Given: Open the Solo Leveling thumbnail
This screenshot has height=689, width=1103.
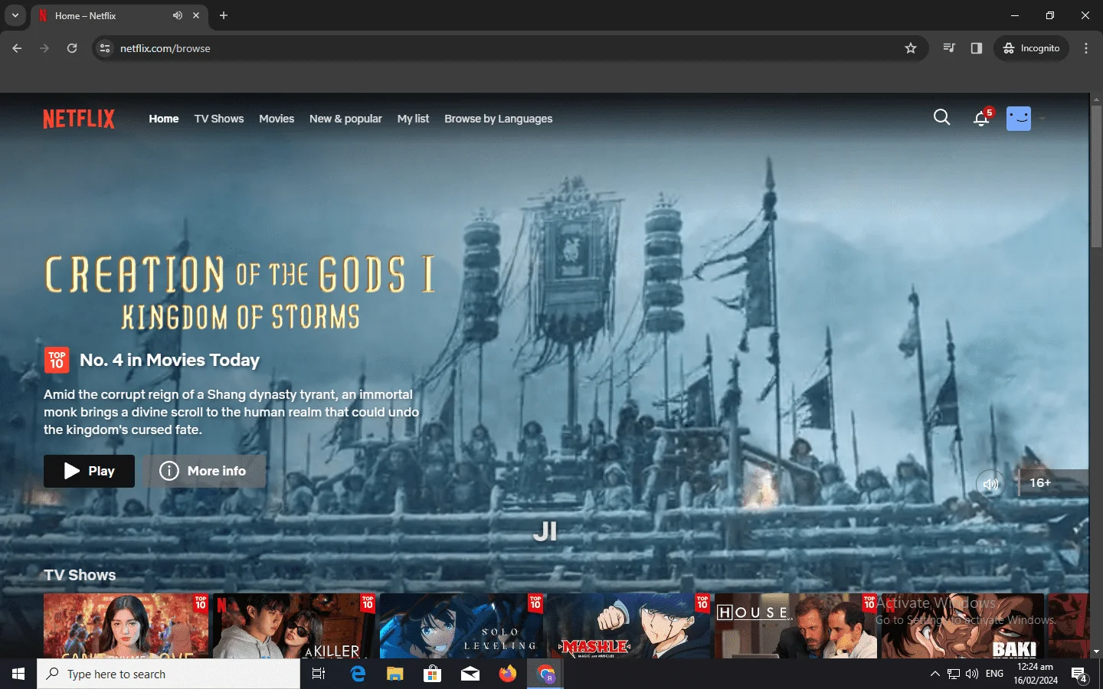Looking at the screenshot, I should click(461, 625).
